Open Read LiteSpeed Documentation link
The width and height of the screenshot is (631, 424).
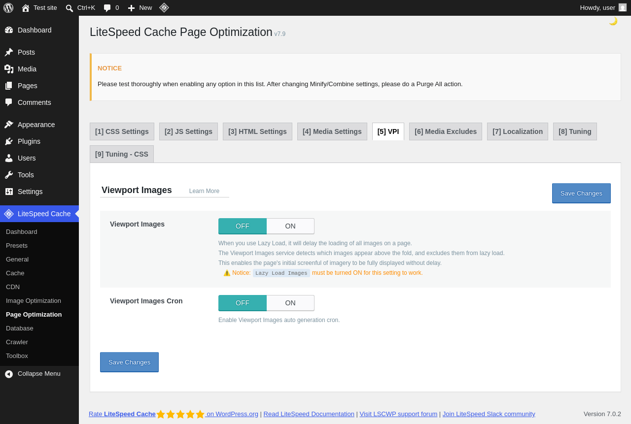coord(309,414)
